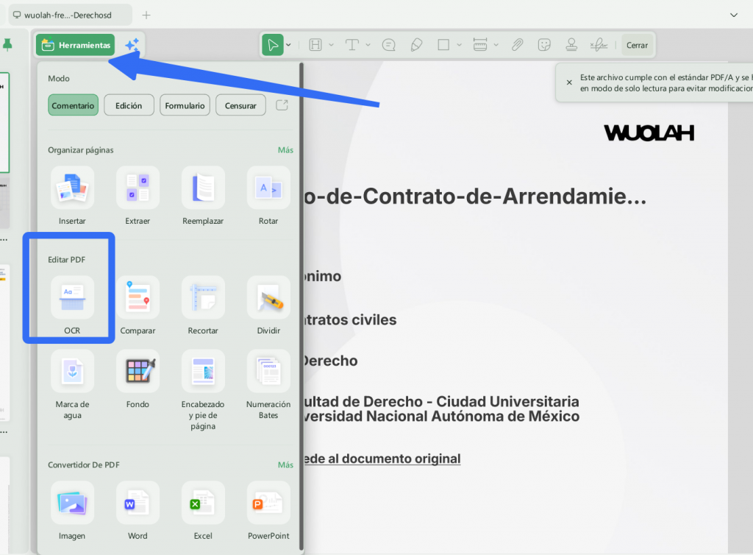Open Numeración Bates tool
753x555 pixels.
[x=268, y=384]
